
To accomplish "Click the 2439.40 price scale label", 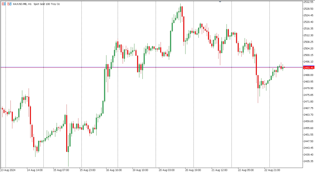I will [309, 154].
